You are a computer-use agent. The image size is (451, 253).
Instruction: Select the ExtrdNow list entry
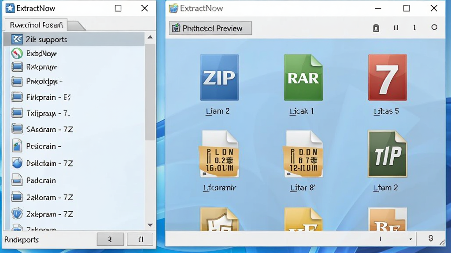coord(74,53)
